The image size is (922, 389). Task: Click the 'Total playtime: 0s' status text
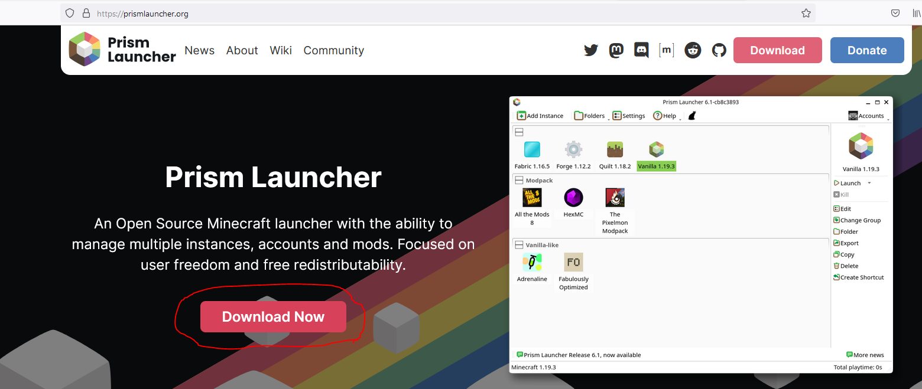click(858, 367)
